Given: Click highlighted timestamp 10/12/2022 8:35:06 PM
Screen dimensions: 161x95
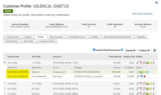Looking at the screenshot, I should (18, 76).
